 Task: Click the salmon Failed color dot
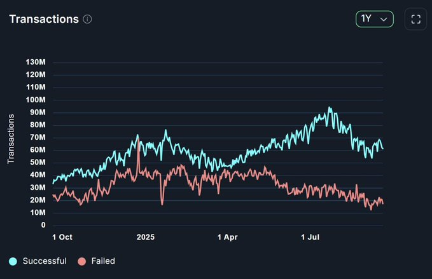(82, 261)
